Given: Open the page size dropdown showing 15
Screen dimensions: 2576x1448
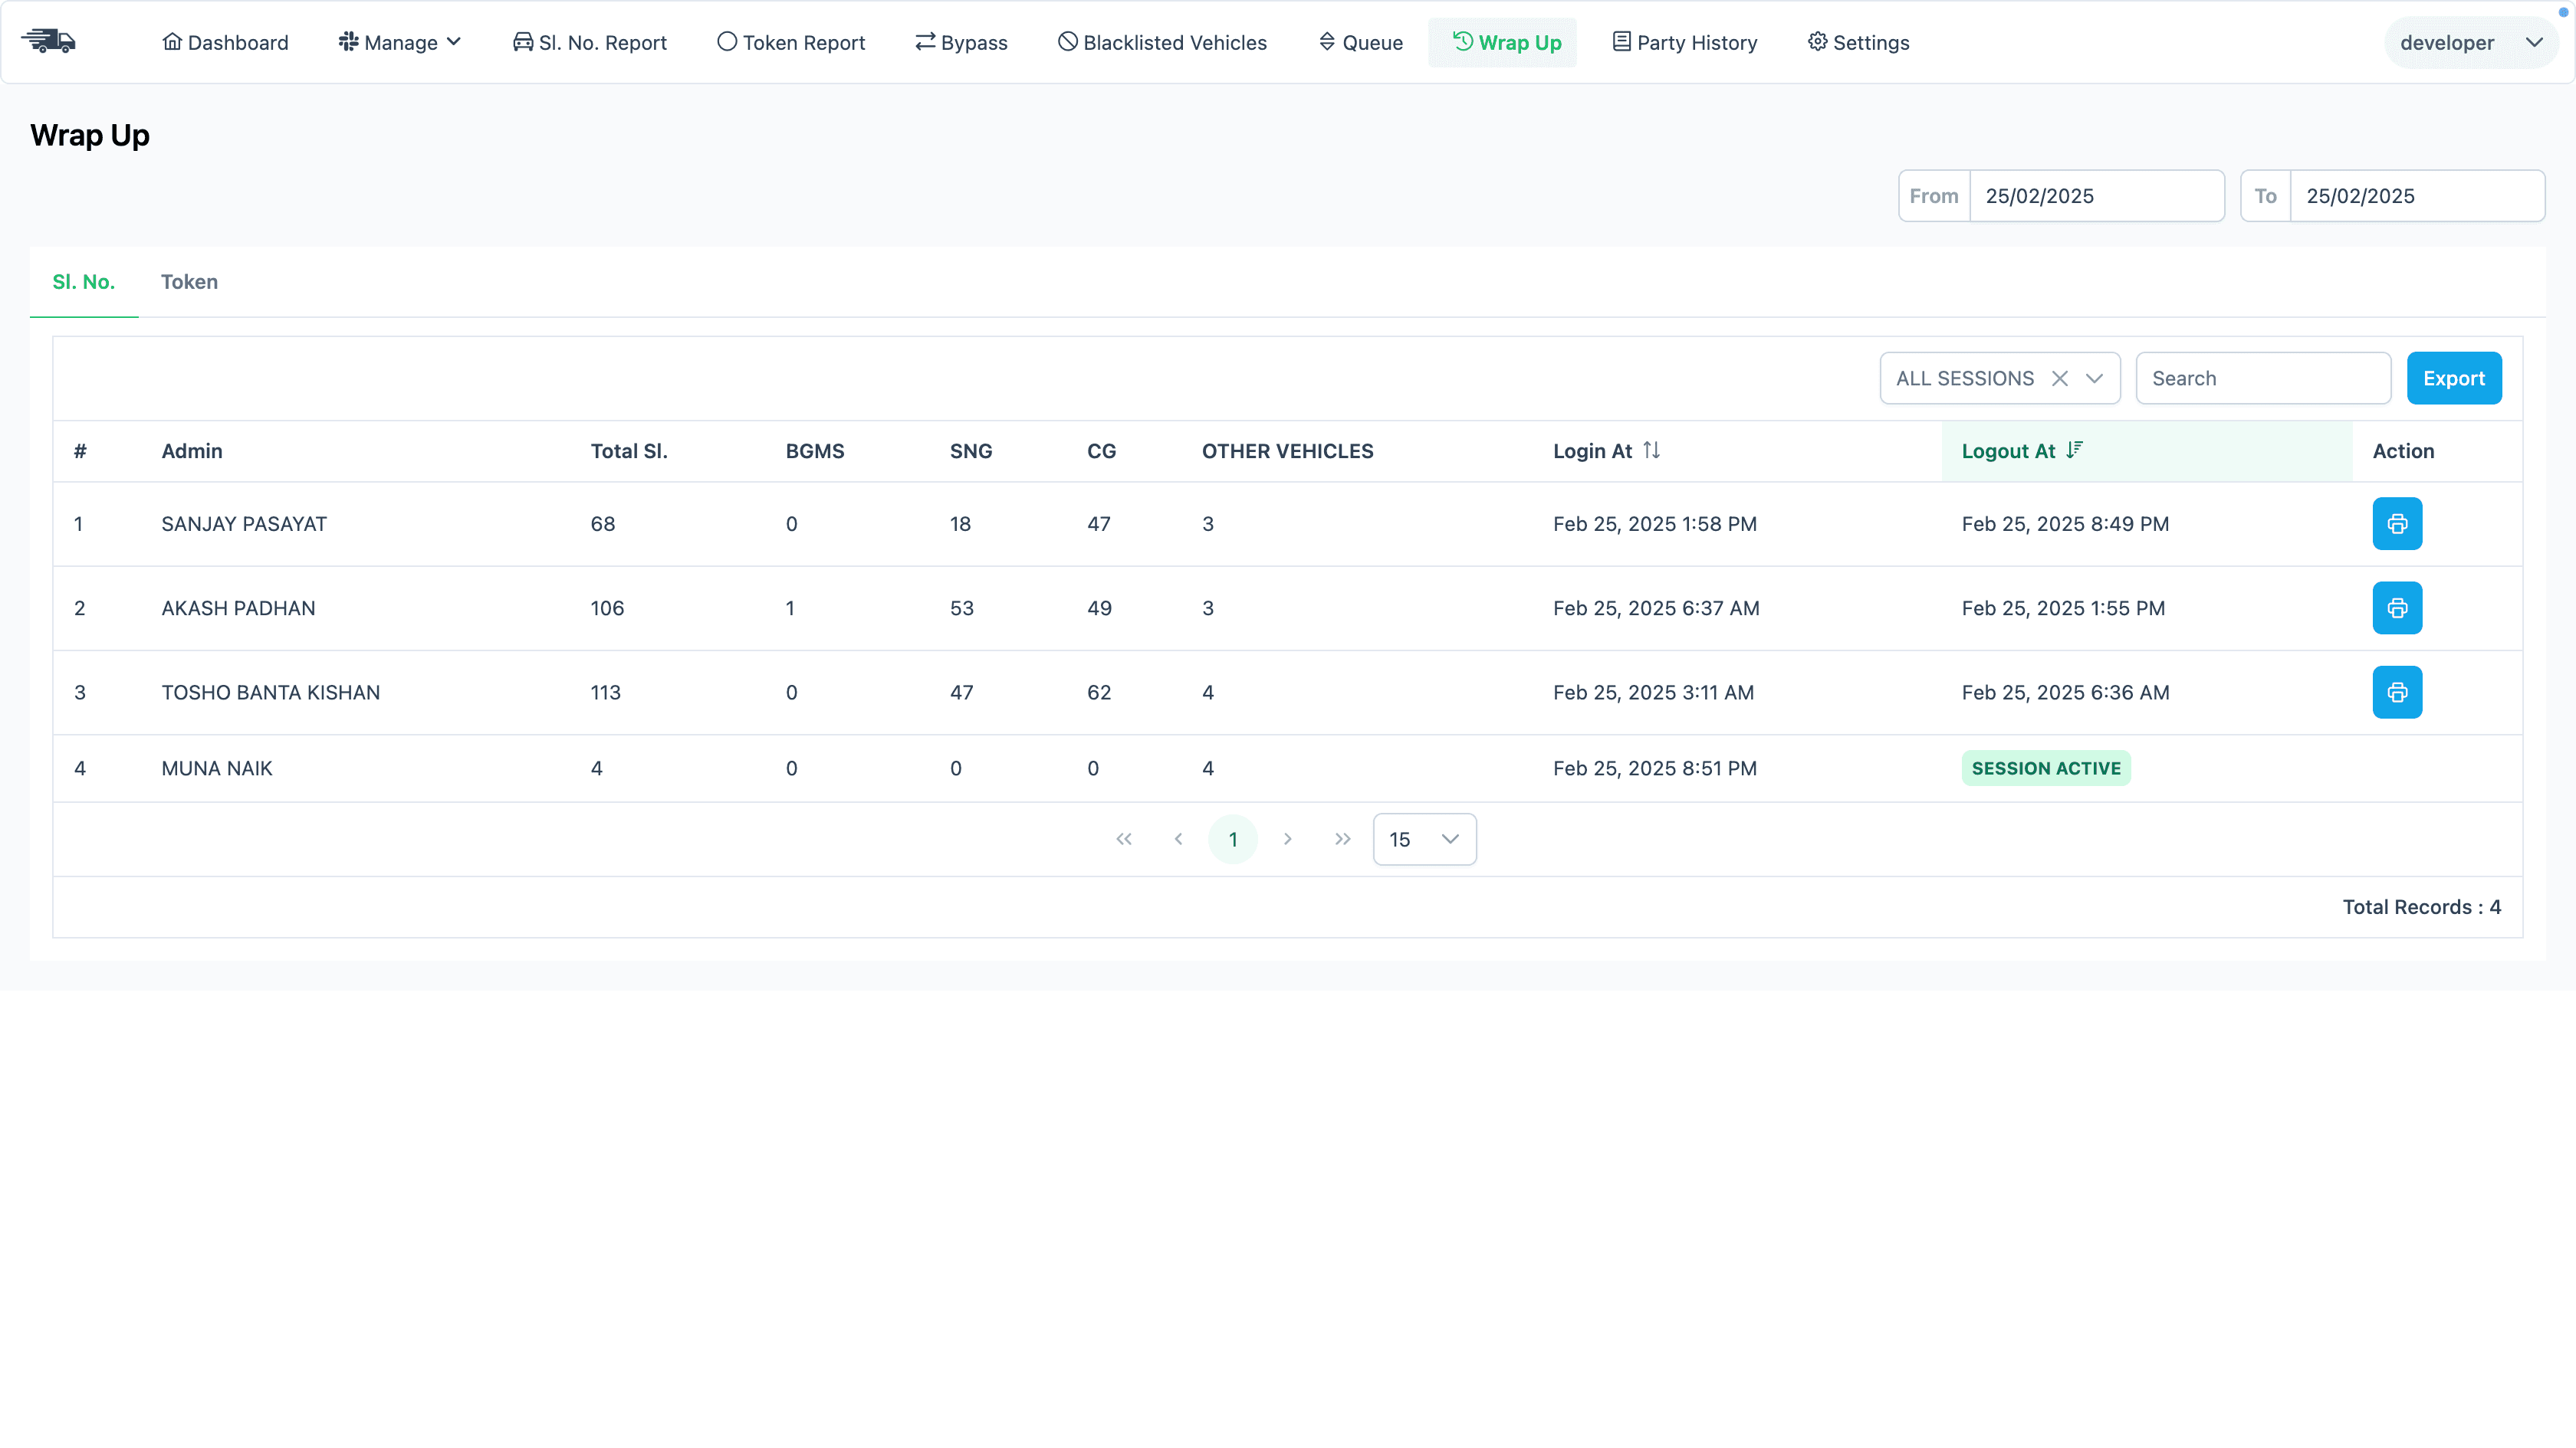Looking at the screenshot, I should pyautogui.click(x=1424, y=838).
